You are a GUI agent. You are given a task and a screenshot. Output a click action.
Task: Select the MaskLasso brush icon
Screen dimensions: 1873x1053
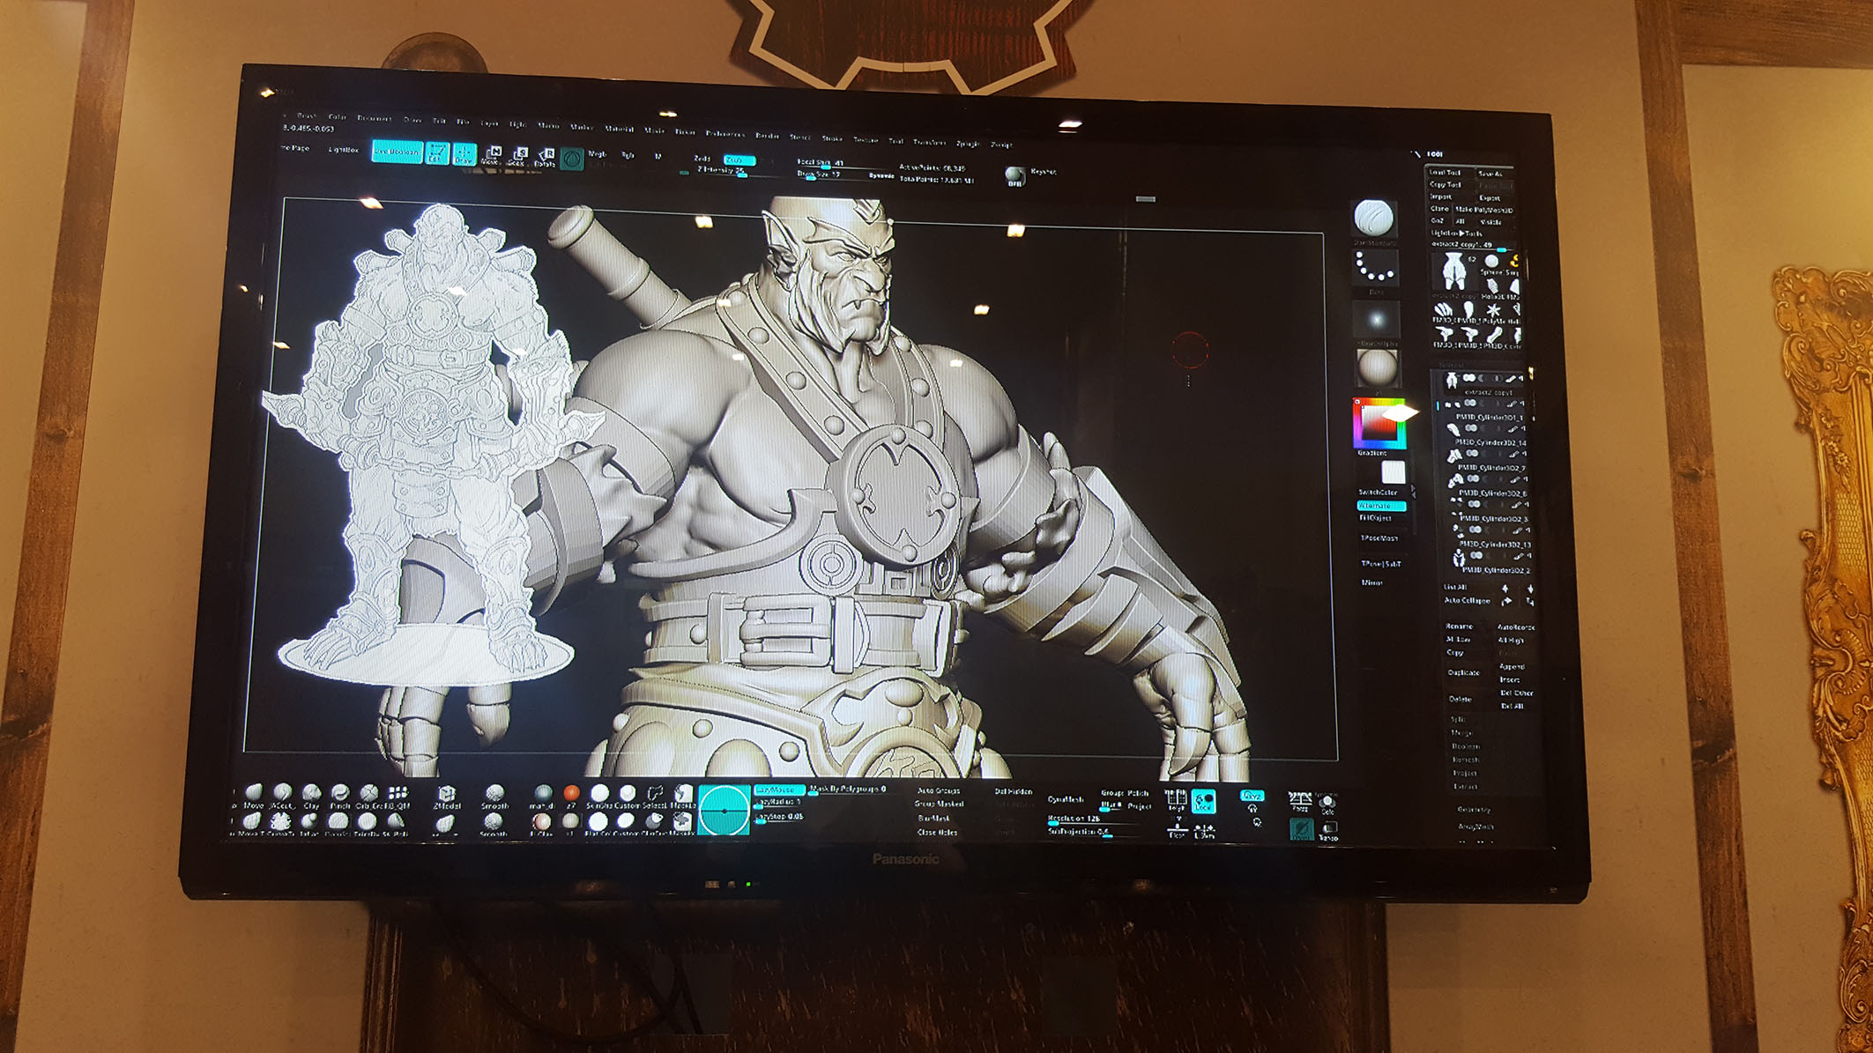683,797
